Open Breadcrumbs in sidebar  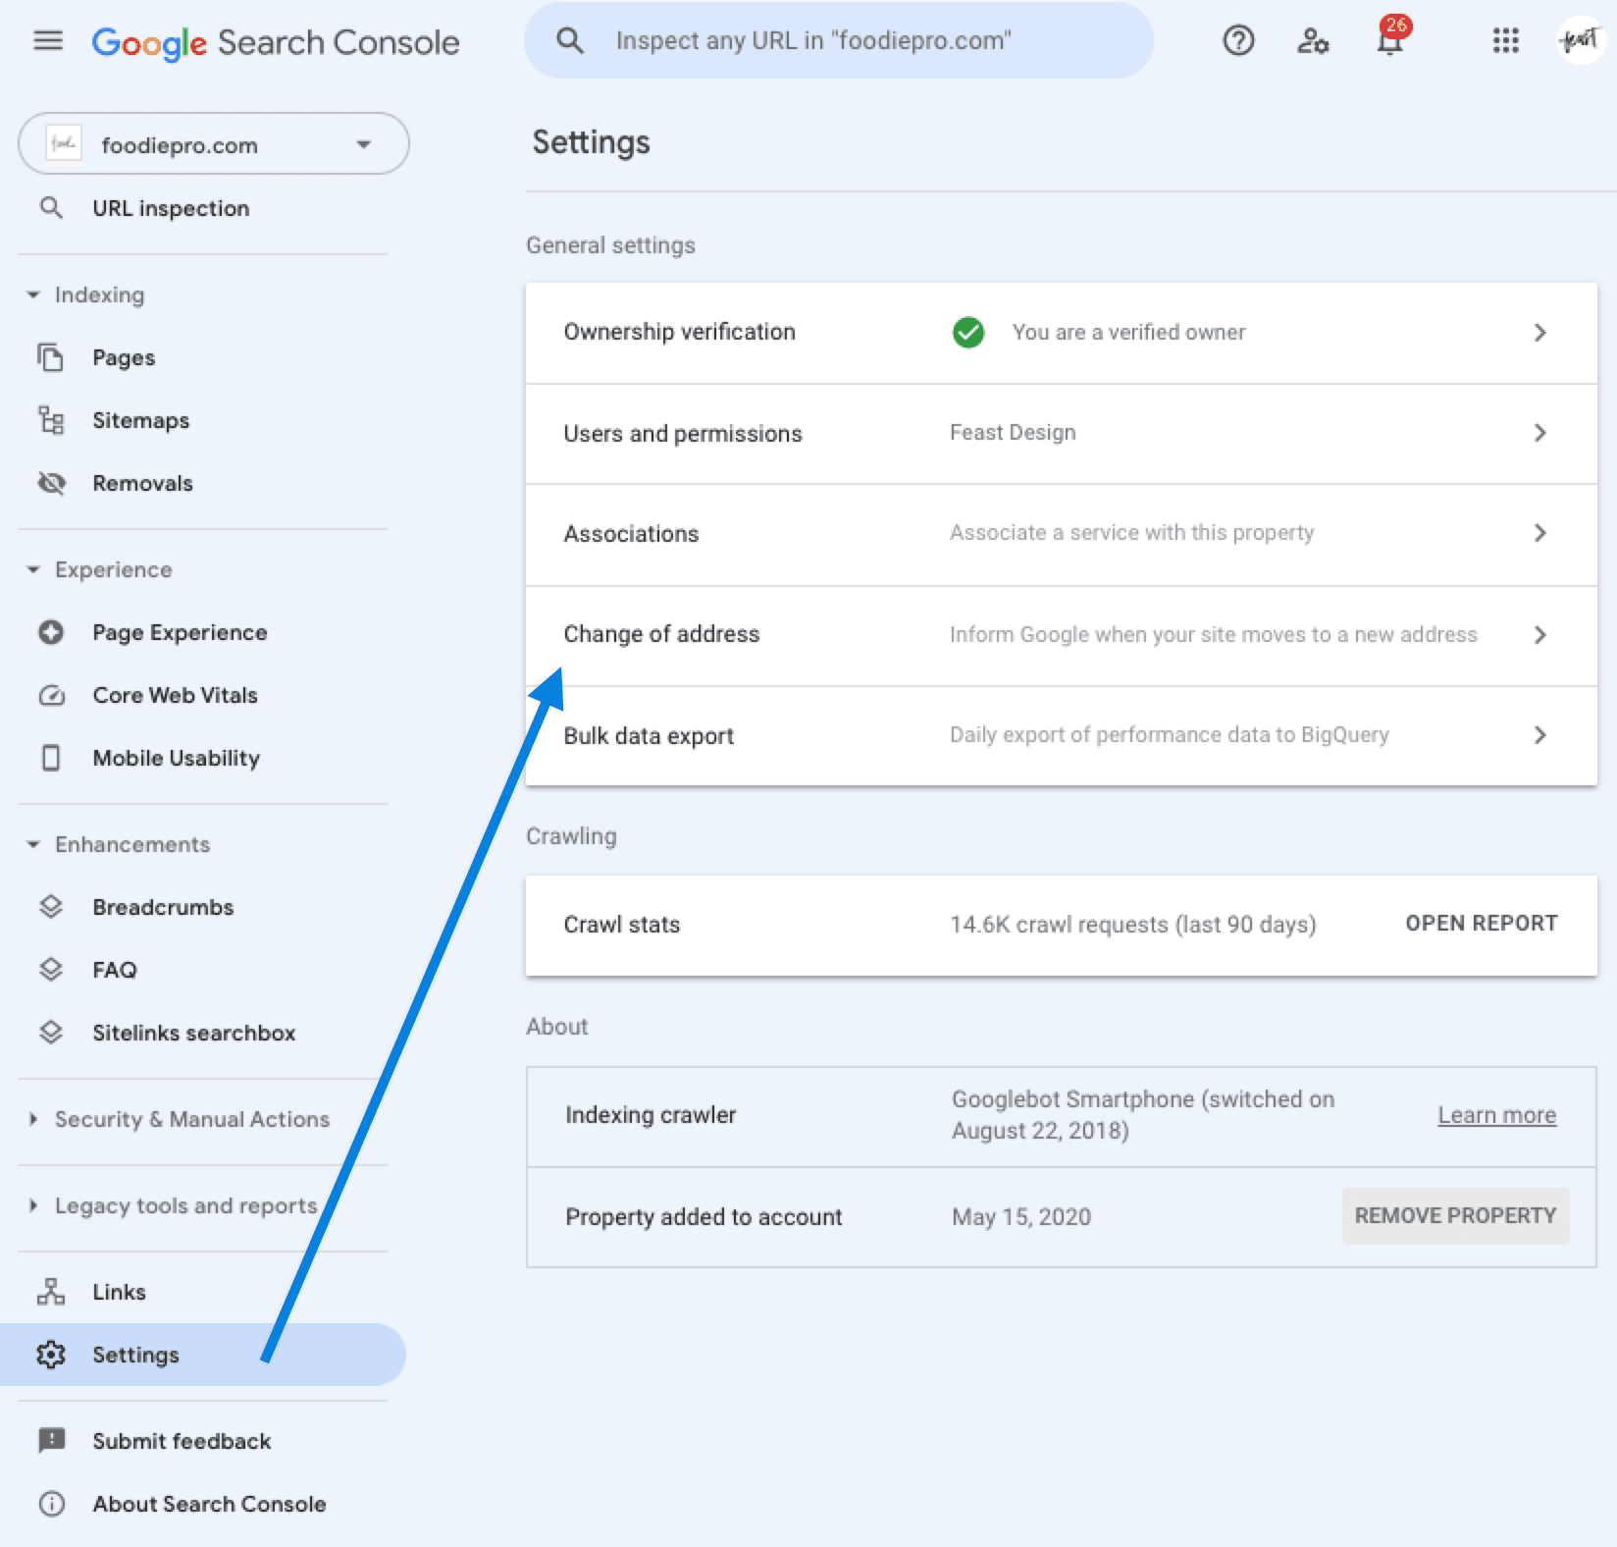pyautogui.click(x=163, y=907)
